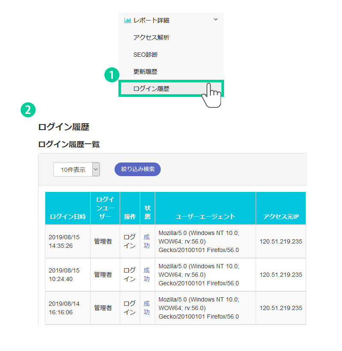The height and width of the screenshot is (351, 342).
Task: Select the 2019/08/15 14:35:26 date cell
Action: [x=64, y=241]
